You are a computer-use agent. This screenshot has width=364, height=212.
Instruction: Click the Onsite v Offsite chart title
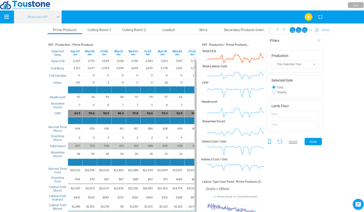tap(217, 189)
